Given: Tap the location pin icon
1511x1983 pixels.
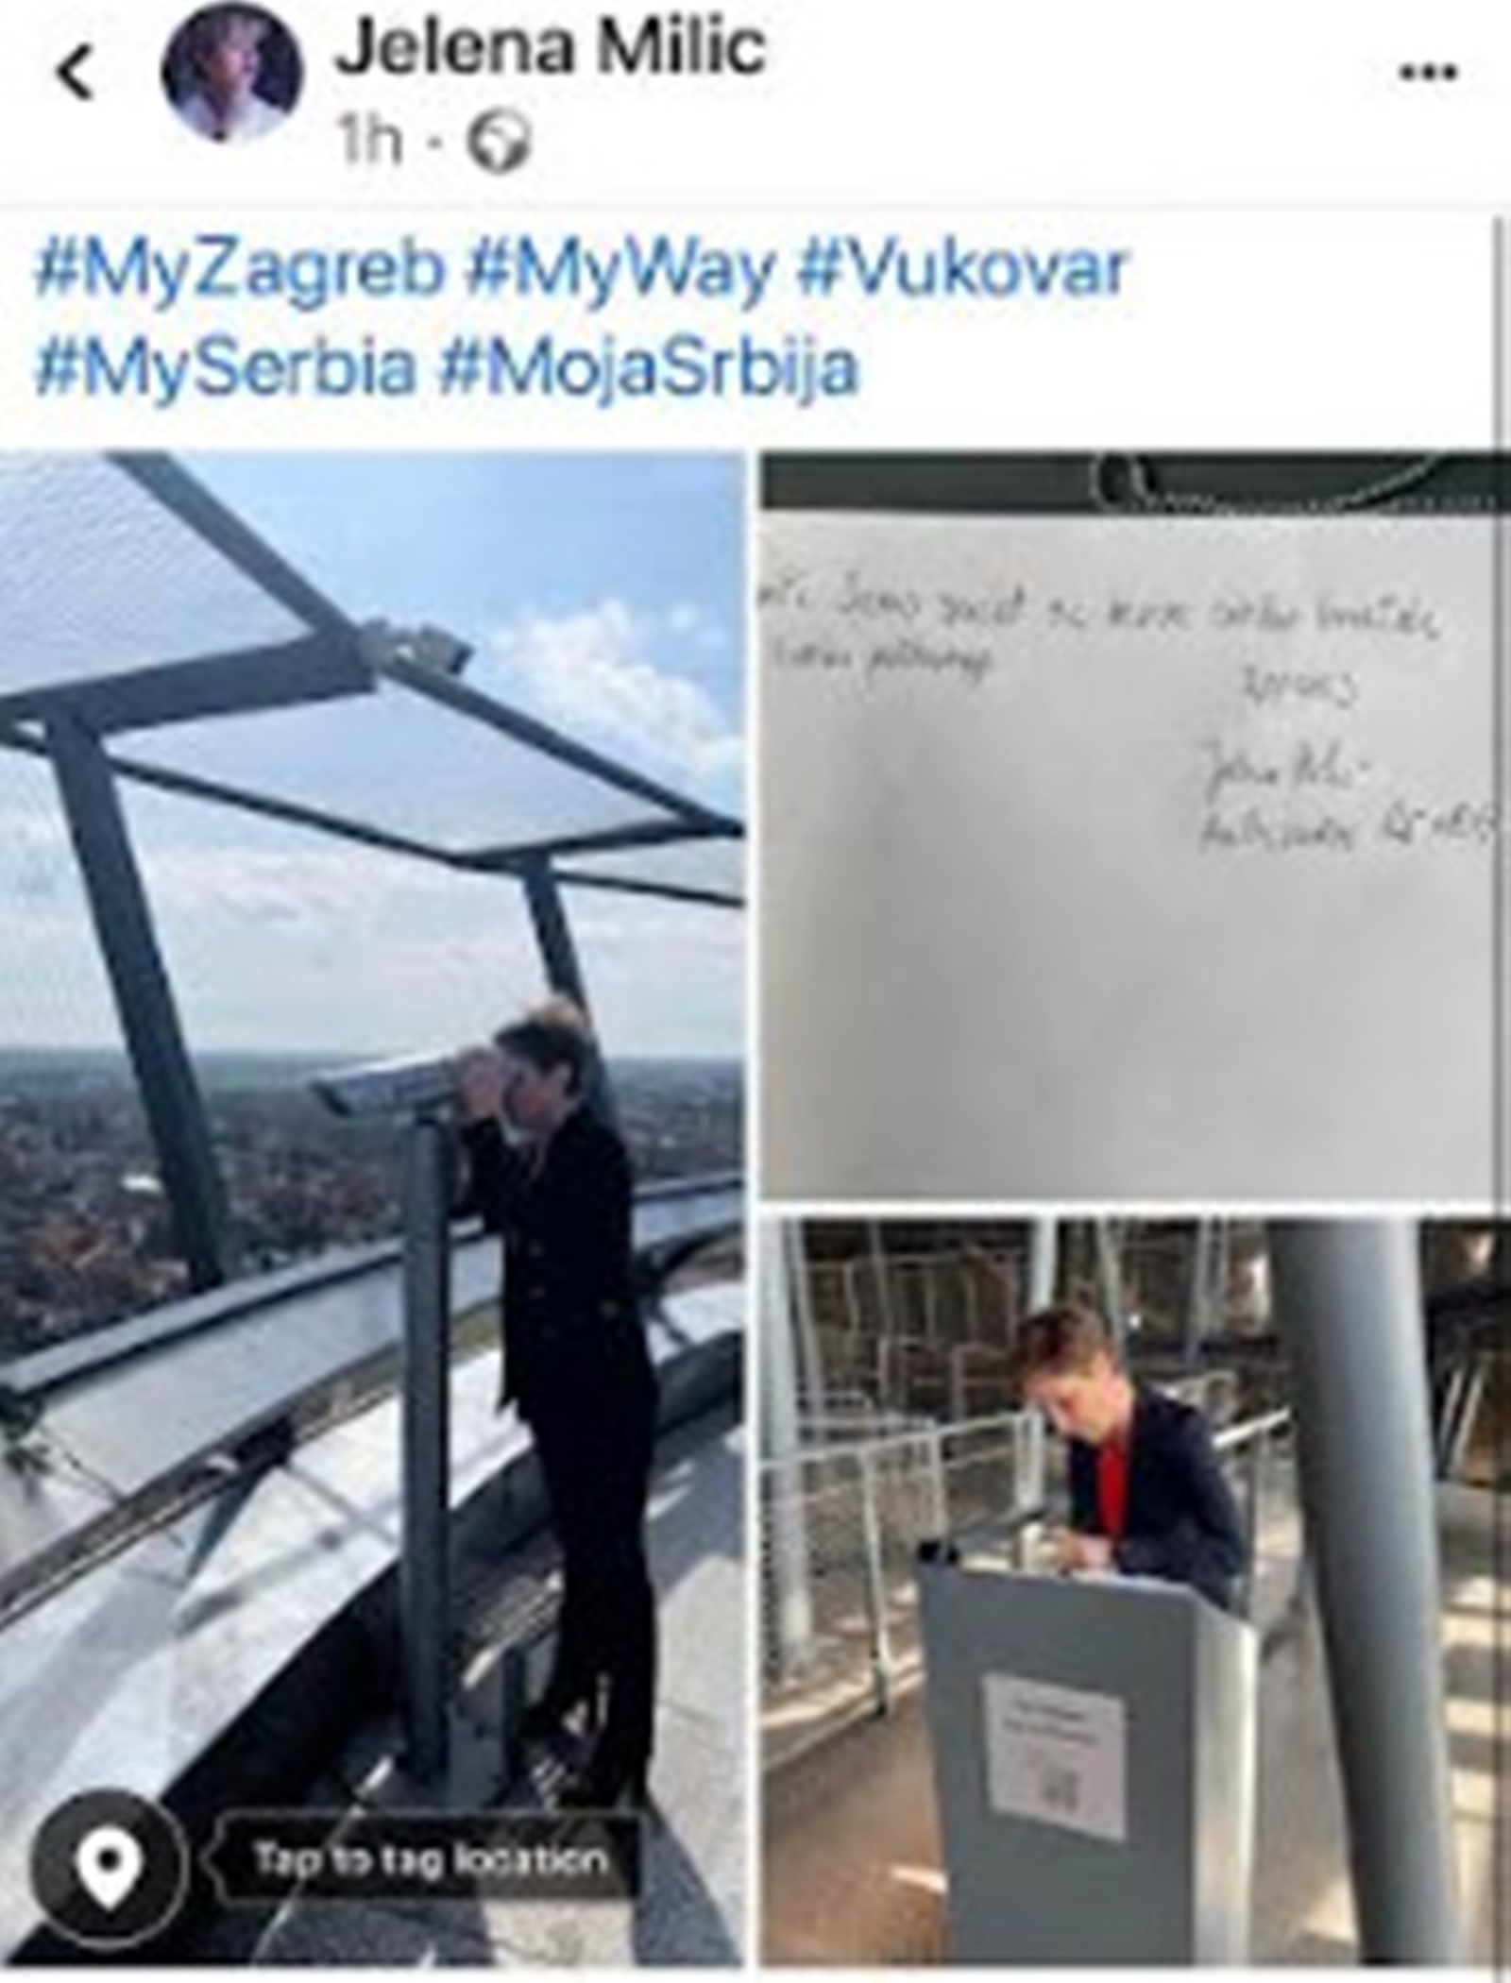Looking at the screenshot, I should pyautogui.click(x=110, y=1860).
